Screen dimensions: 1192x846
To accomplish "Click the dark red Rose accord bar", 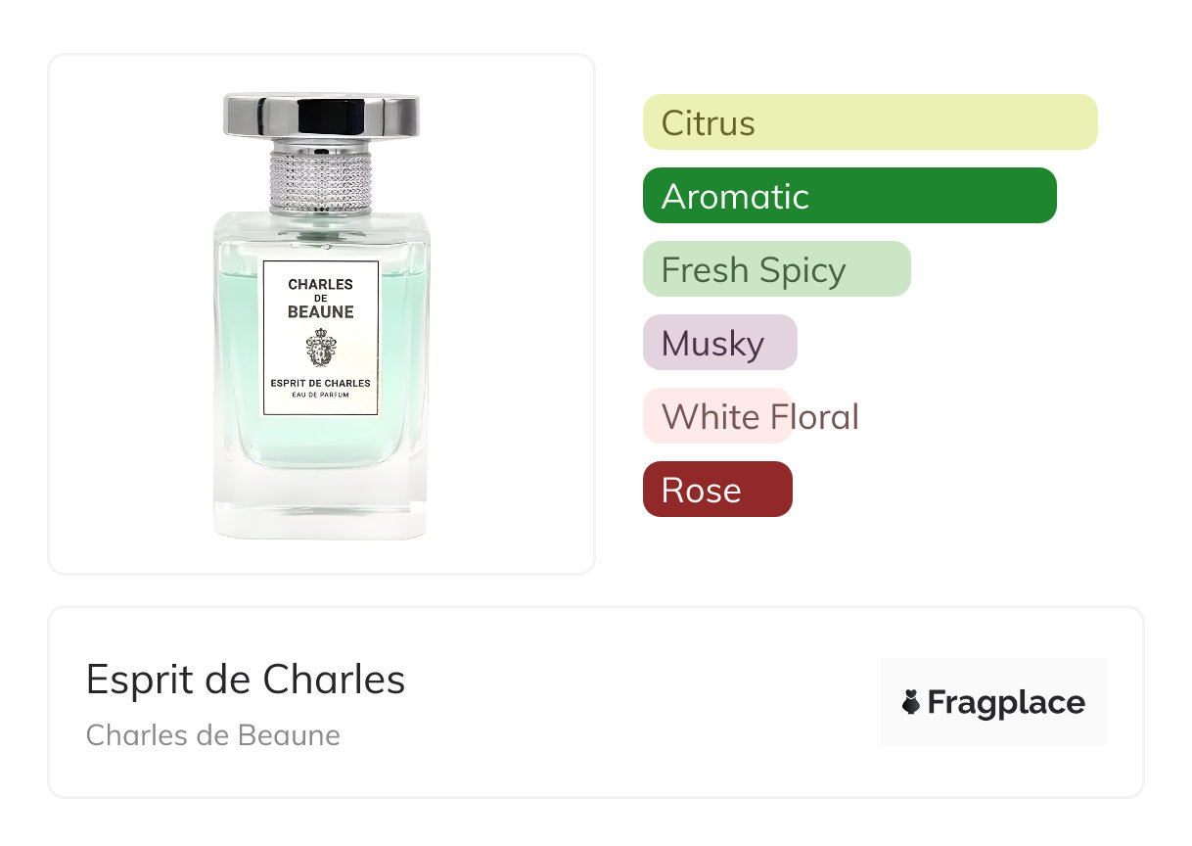I will click(716, 490).
